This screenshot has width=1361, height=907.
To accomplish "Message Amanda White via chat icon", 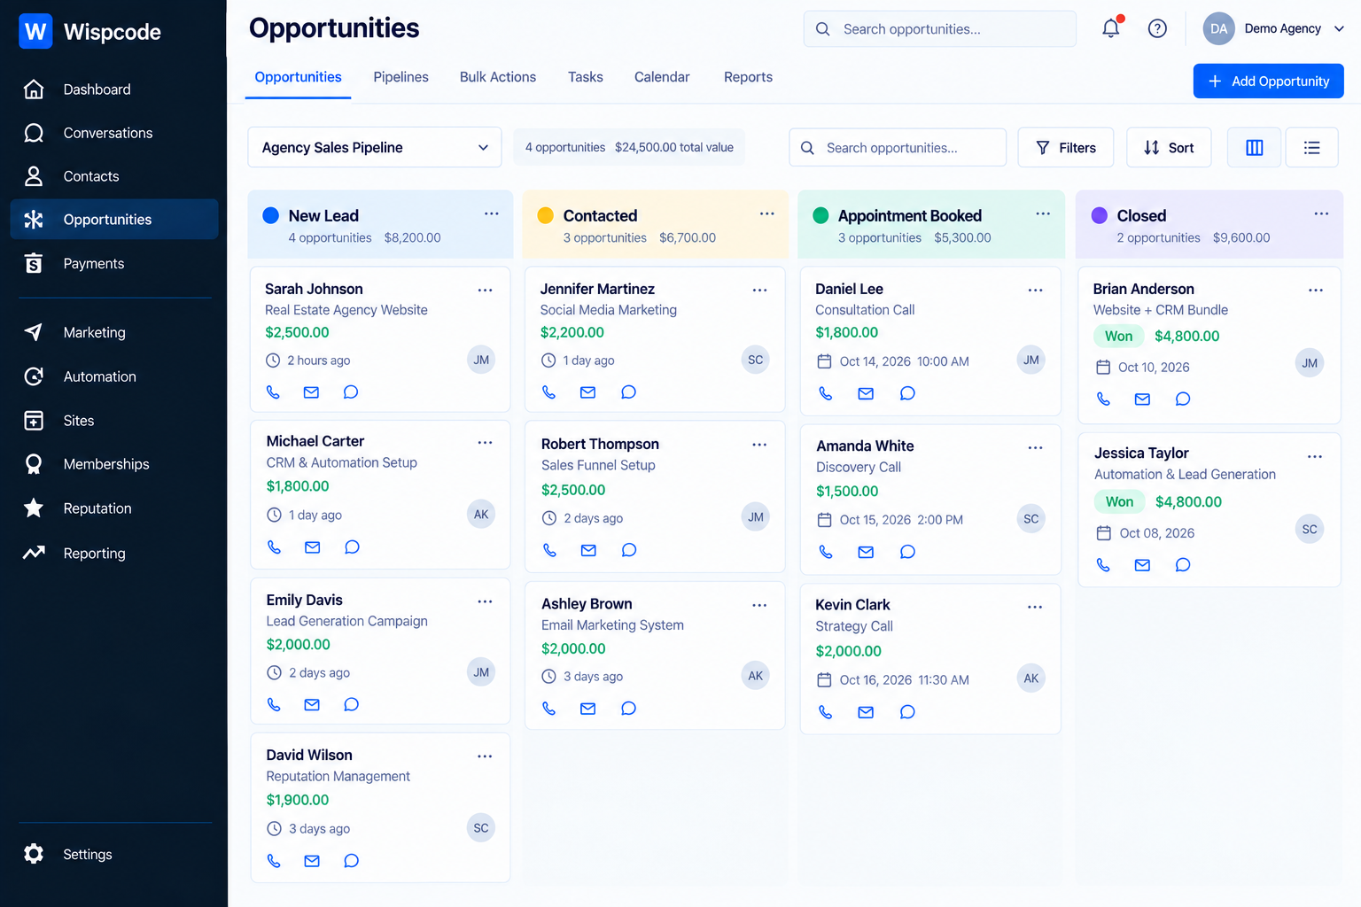I will (x=907, y=552).
